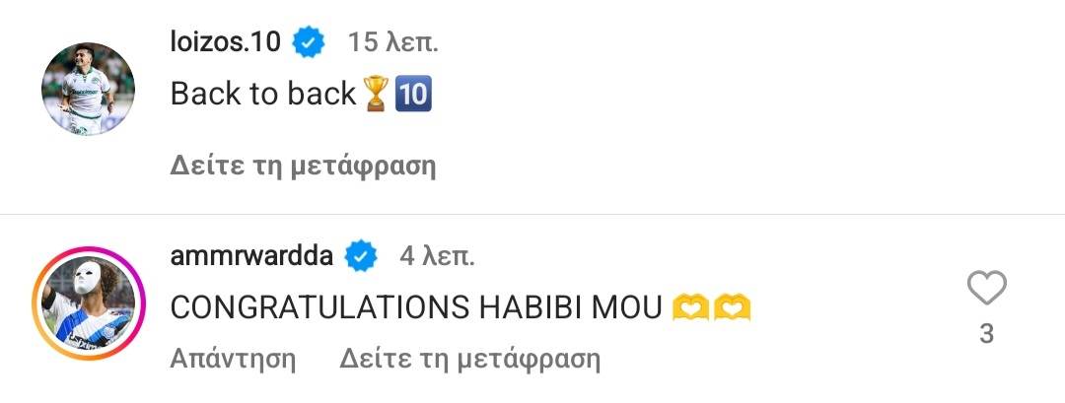Click the trophy emoji in loizos.10's comment
The image size is (1065, 403).
[377, 93]
